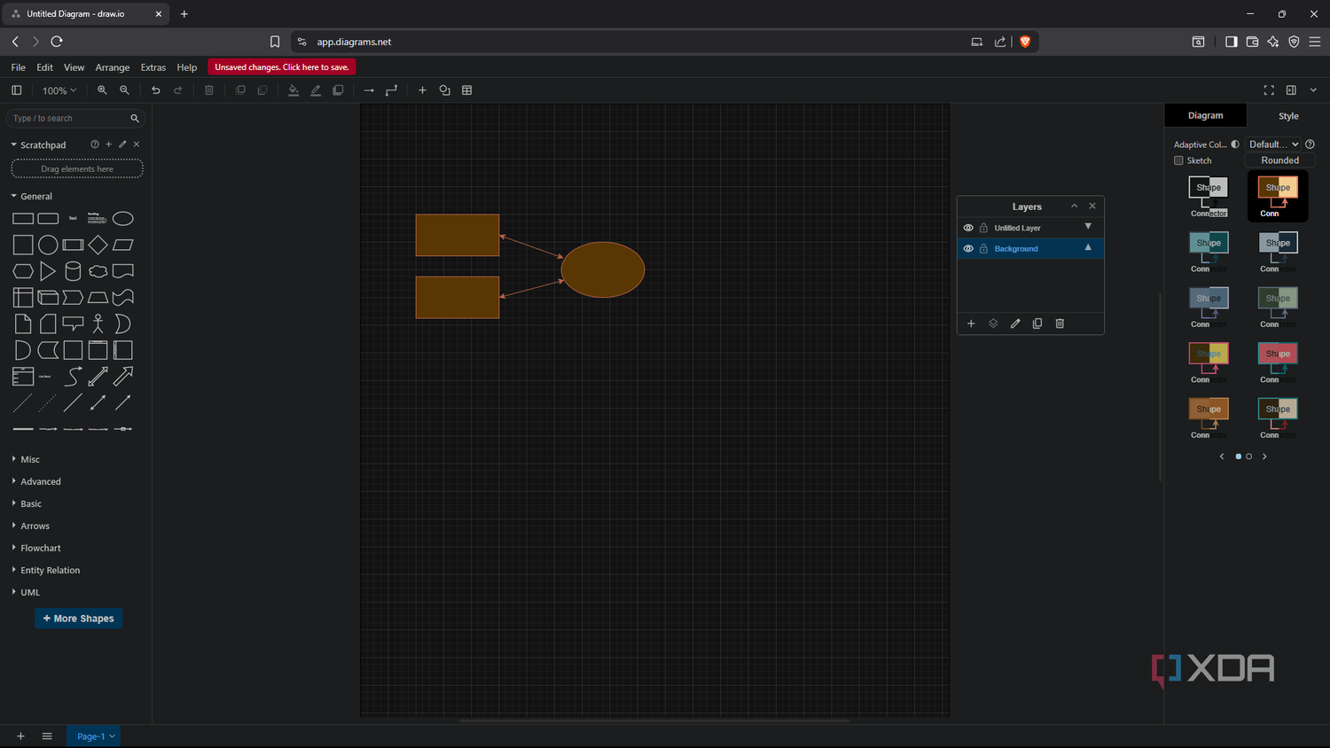Zoom out using the magnifier minus icon
Screen dimensions: 1330x748
click(x=124, y=90)
